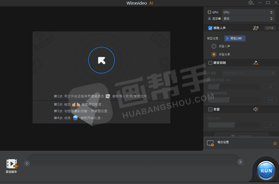Click the 添加媒体 label text
Screen dimensions: 279x184
click(x=11, y=172)
